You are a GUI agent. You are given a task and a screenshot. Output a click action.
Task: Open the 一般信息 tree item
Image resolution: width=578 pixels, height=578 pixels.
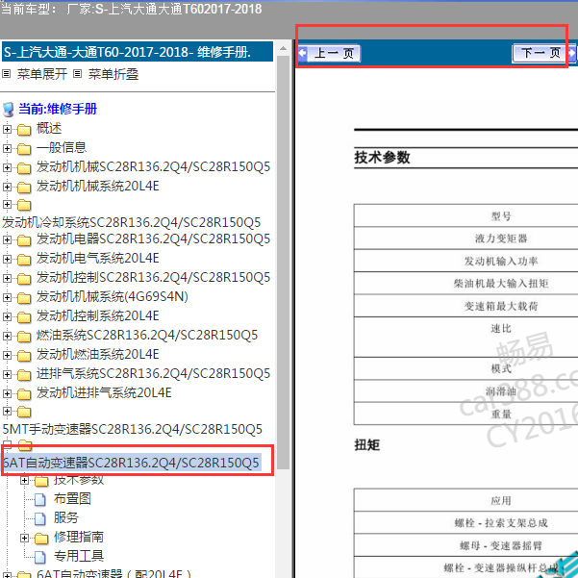click(x=62, y=148)
